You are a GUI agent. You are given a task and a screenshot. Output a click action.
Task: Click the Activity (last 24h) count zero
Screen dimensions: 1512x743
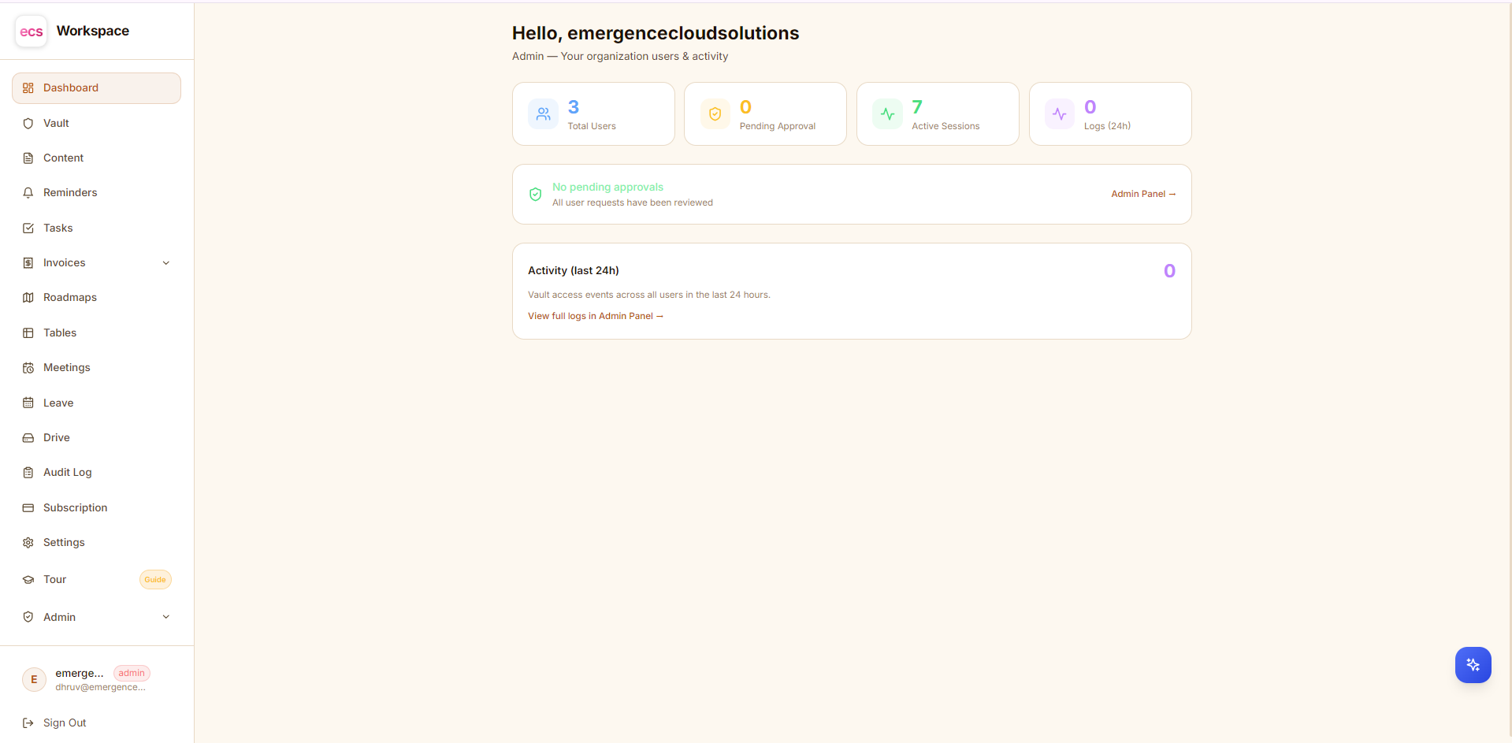coord(1170,271)
